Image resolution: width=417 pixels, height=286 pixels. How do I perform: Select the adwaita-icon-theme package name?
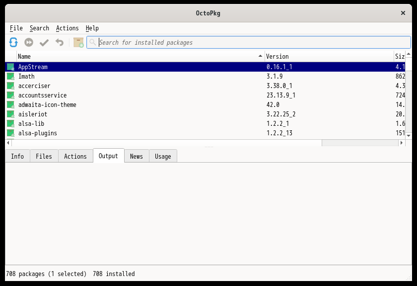[x=47, y=105]
